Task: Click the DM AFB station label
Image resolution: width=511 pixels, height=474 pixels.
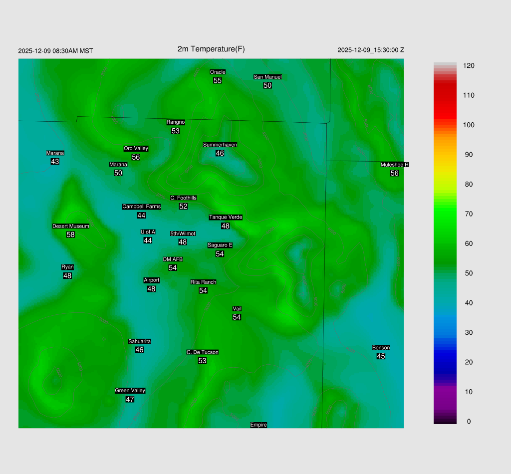Action: (x=173, y=260)
